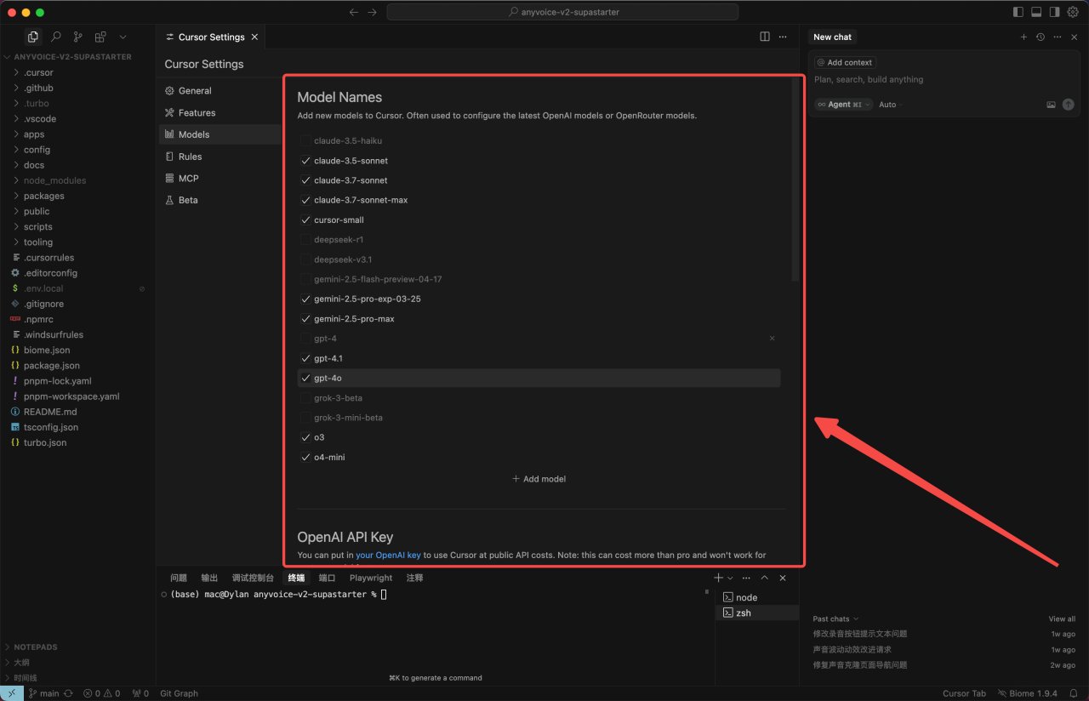
Task: Uncheck the gpt-4o model
Action: [305, 378]
